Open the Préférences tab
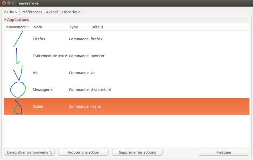The height and width of the screenshot is (160, 253). tap(32, 12)
